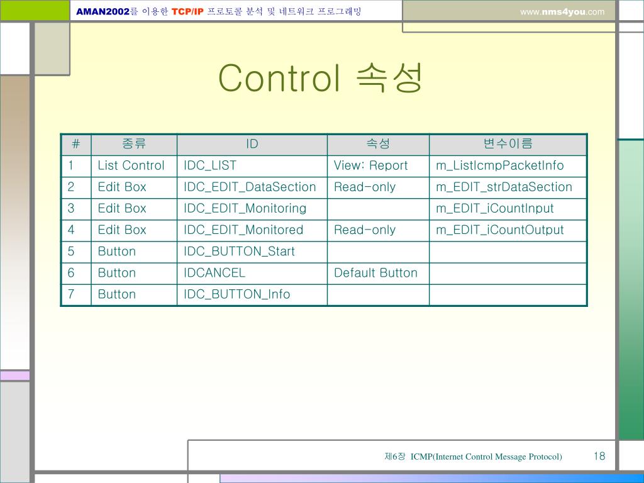Click 'Edit Box' in row 4

click(x=134, y=230)
